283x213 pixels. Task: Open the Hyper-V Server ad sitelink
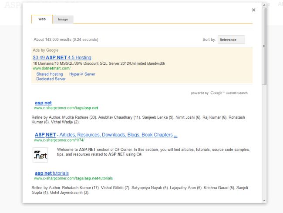tap(82, 74)
